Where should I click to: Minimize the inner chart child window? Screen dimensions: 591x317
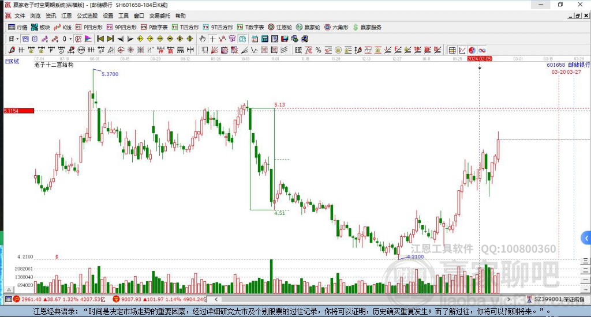571,16
